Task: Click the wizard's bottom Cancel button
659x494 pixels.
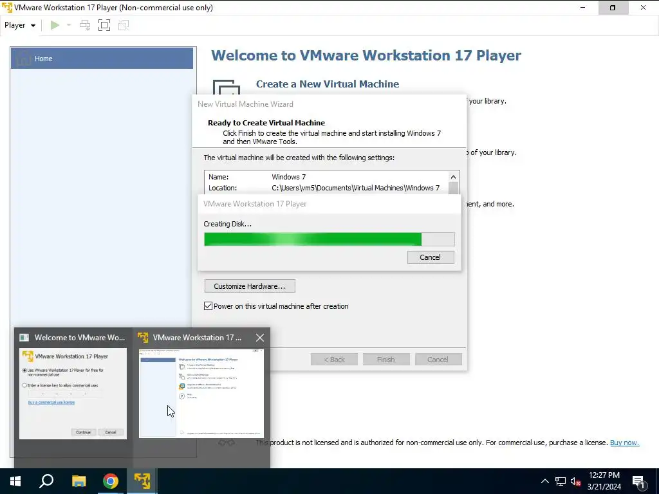Action: (438, 360)
